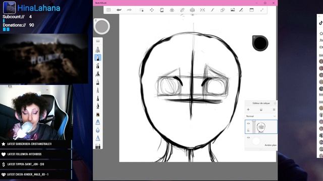The width and height of the screenshot is (323, 181).
Task: Adjust the sketch layer opacity slider
Action: [x=254, y=127]
